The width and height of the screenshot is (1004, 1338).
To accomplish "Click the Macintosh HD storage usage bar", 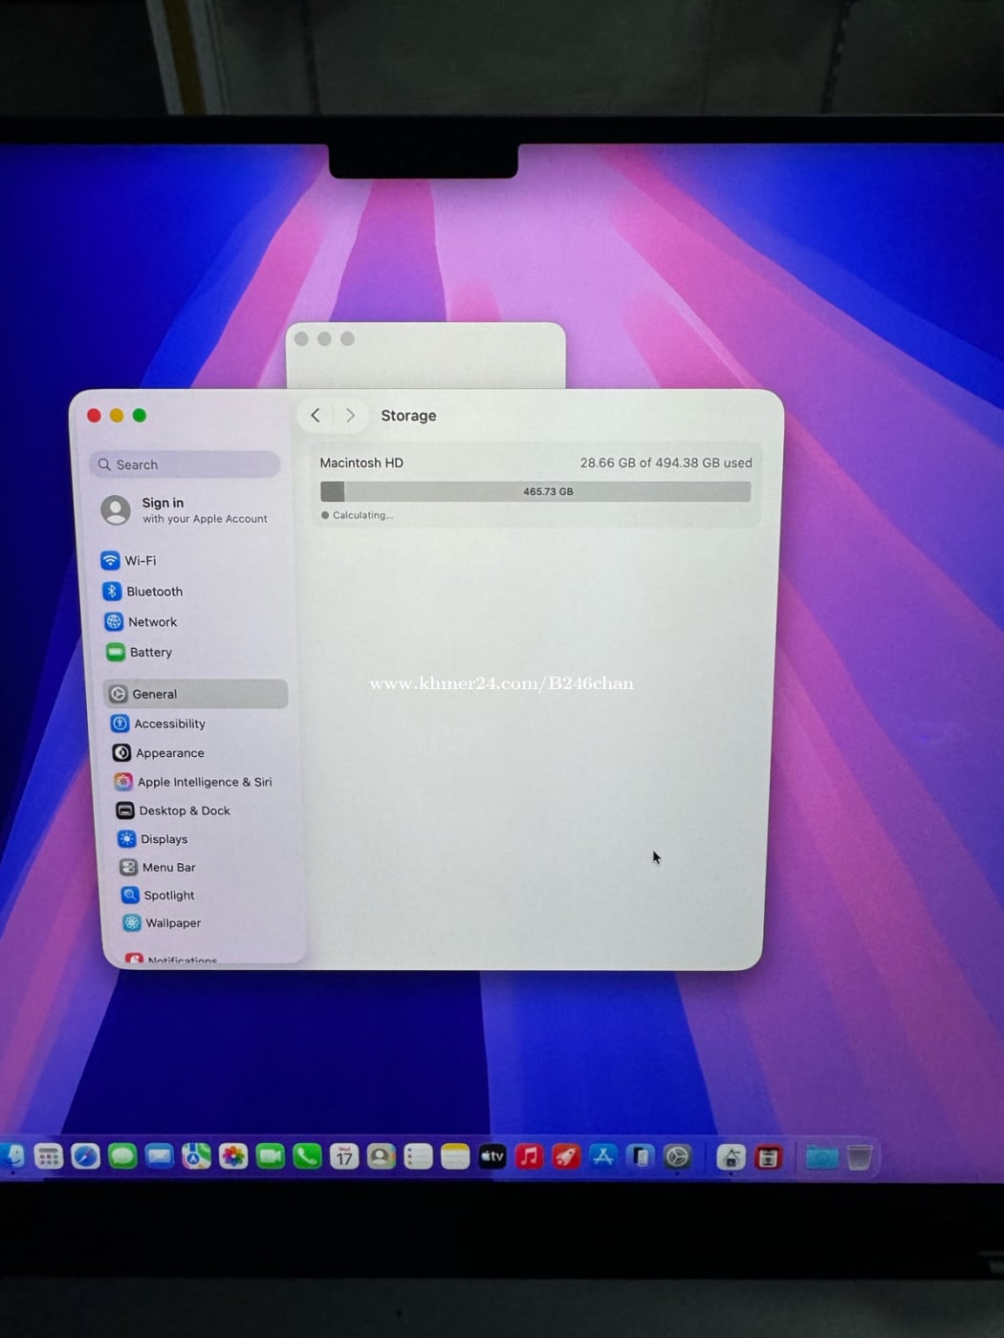I will coord(535,492).
